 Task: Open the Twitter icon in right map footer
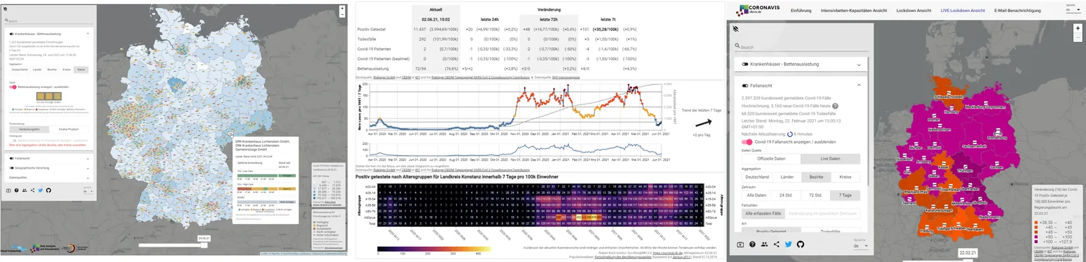point(788,244)
